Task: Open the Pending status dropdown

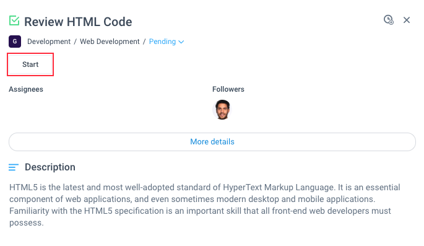Action: pos(167,42)
